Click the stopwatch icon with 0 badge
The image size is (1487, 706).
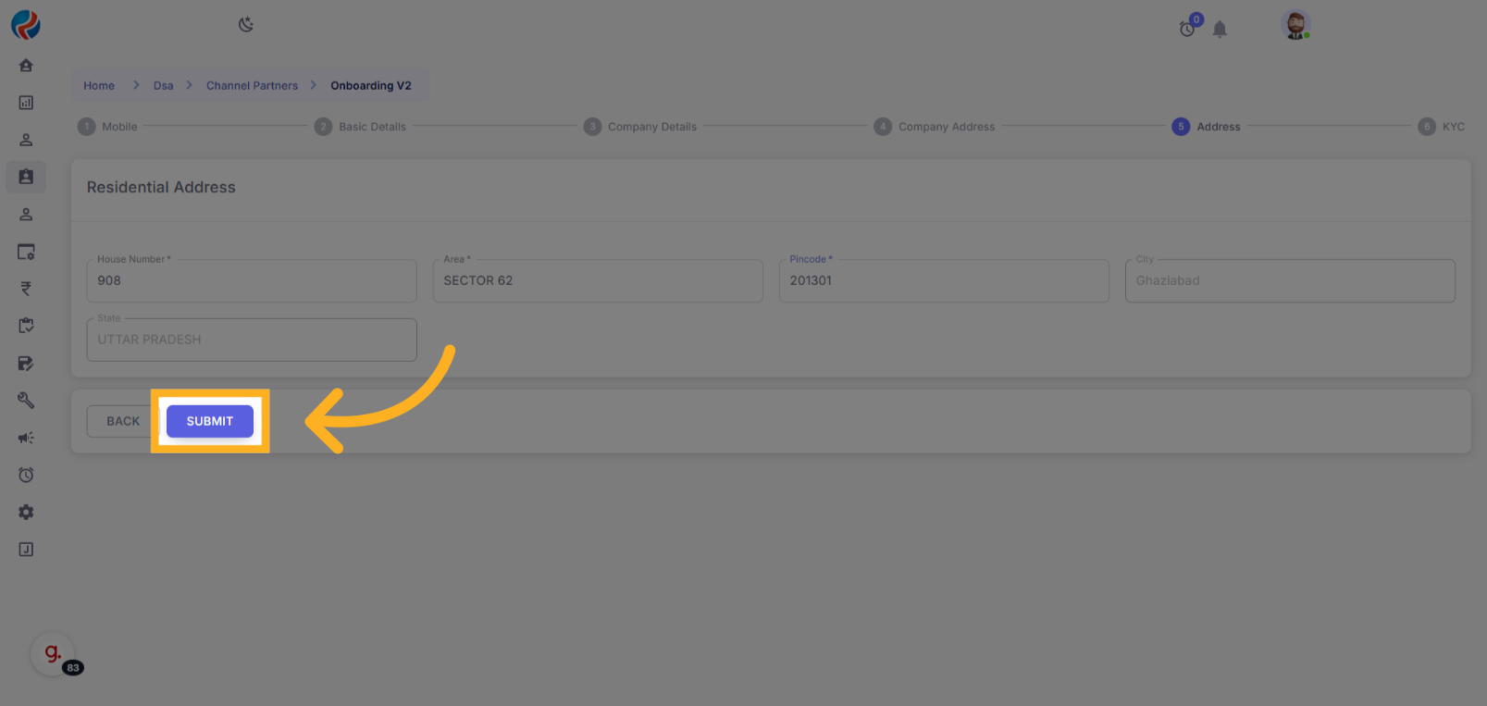[x=1187, y=29]
